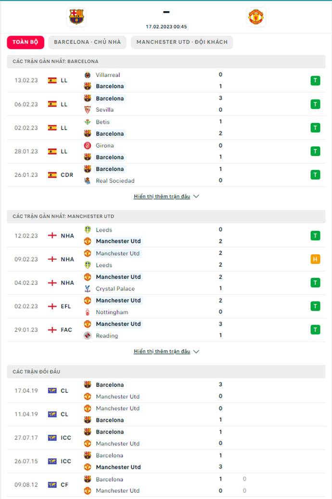Image resolution: width=332 pixels, height=499 pixels.
Task: Click the Barcelona crest in the header
Action: [x=76, y=17]
